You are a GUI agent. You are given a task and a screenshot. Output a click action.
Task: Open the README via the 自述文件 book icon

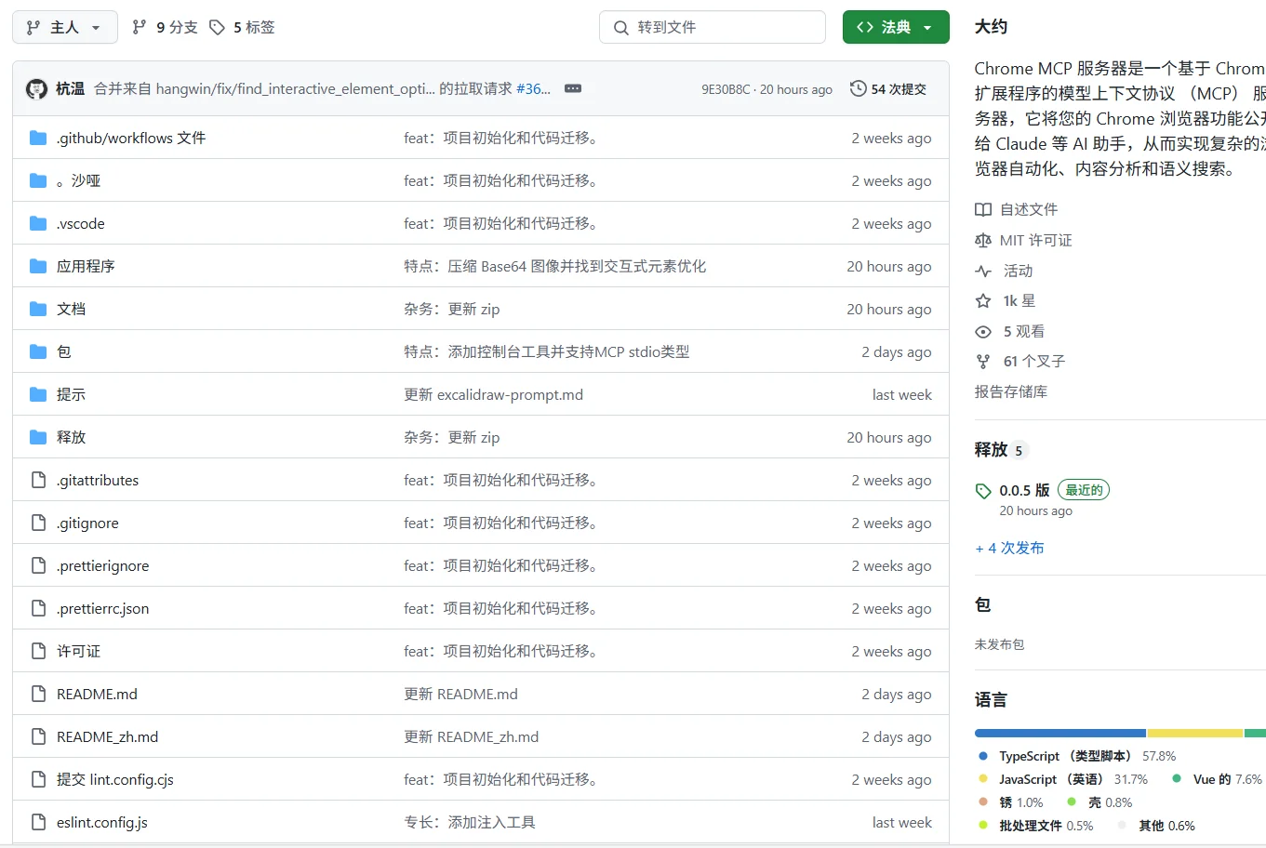click(983, 209)
